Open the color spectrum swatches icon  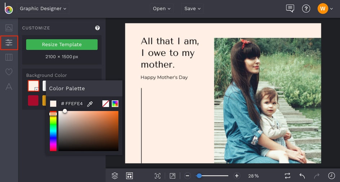115,104
